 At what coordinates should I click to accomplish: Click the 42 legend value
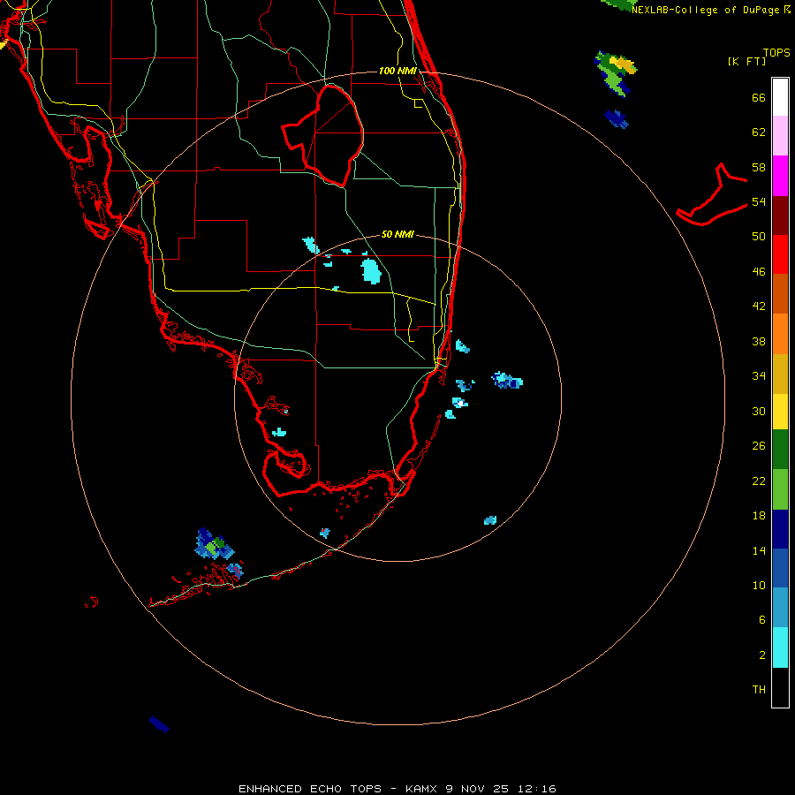click(759, 307)
